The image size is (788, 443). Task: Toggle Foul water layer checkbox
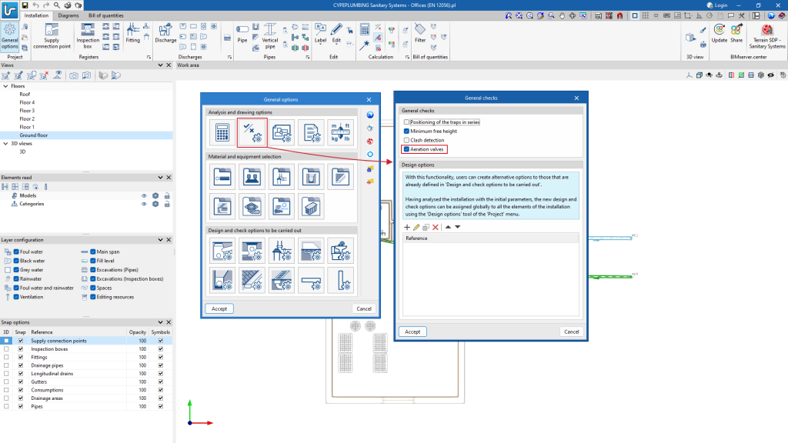point(16,251)
